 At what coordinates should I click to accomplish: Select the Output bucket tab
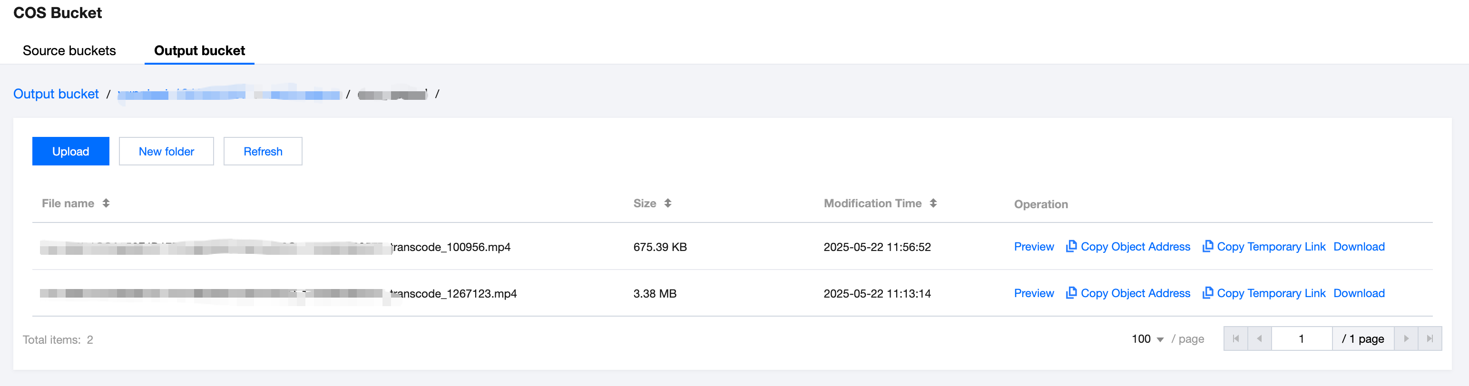click(x=200, y=51)
